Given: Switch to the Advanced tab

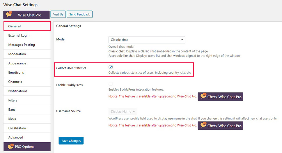Looking at the screenshot, I should point(27,137).
